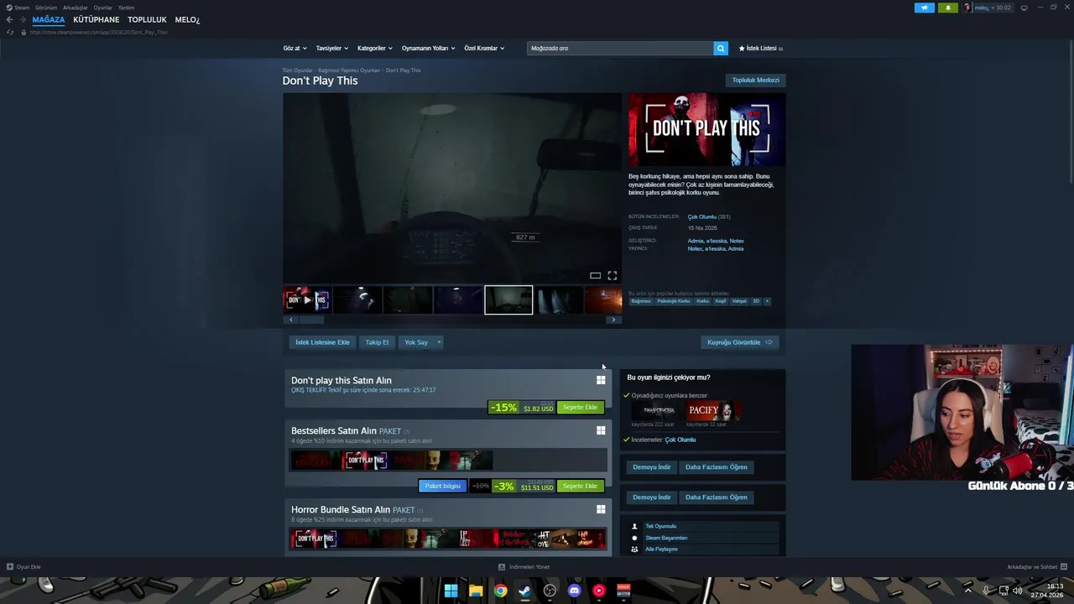Click the Bağımsız tag
The image size is (1074, 604).
(x=641, y=301)
